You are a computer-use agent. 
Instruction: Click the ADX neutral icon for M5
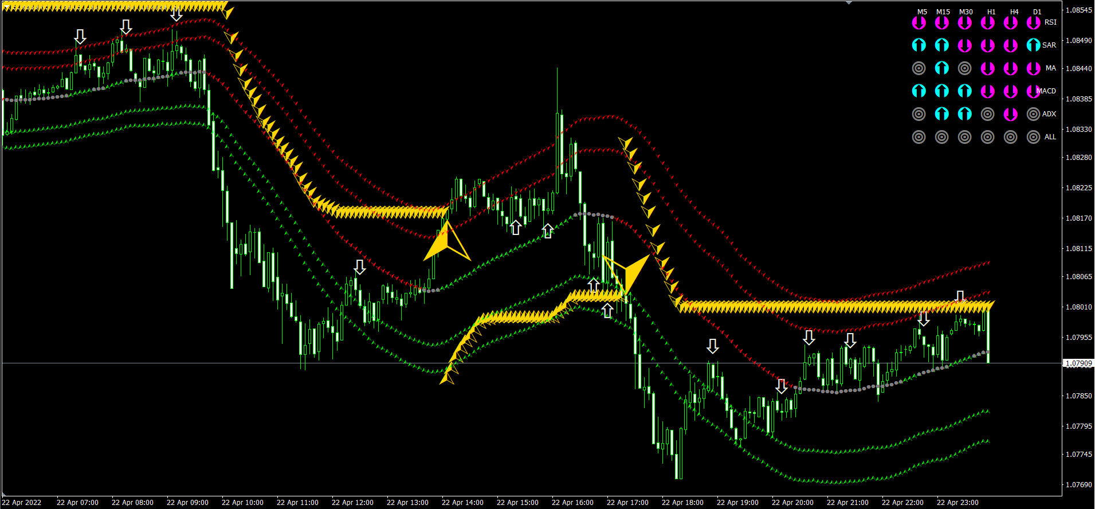point(919,114)
